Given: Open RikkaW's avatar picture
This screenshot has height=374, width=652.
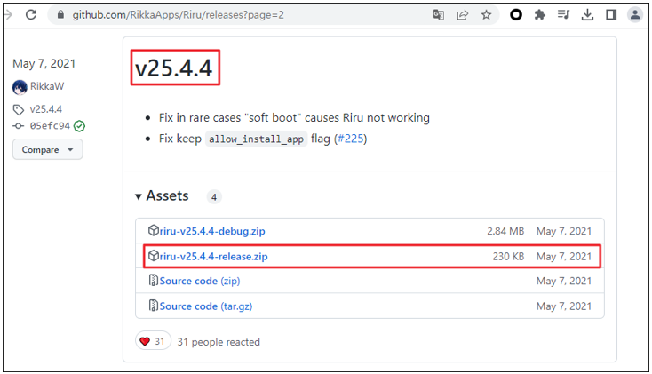Looking at the screenshot, I should coord(20,87).
